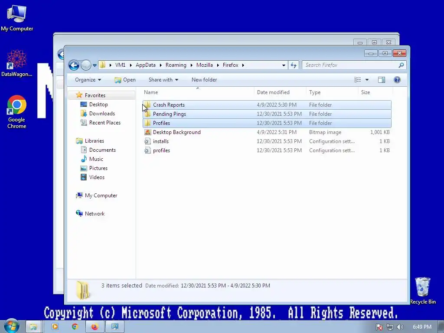Open Downloads in the Favorites sidebar
Image resolution: width=444 pixels, height=333 pixels.
point(102,114)
